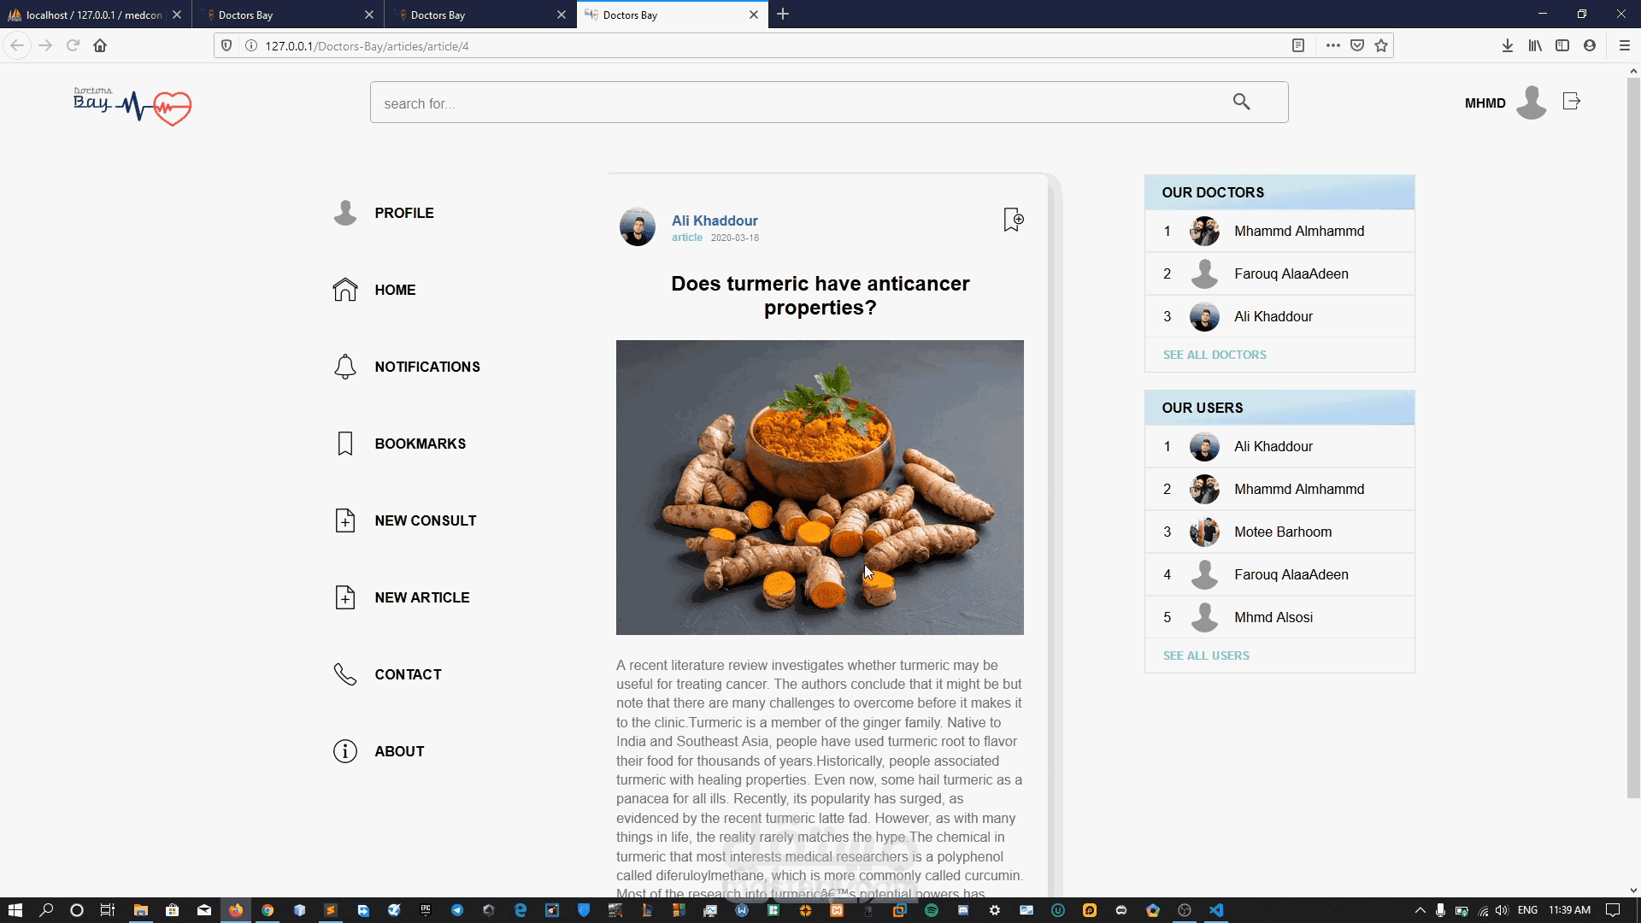Image resolution: width=1641 pixels, height=923 pixels.
Task: Click SEE ALL DOCTORS link
Action: click(1214, 355)
